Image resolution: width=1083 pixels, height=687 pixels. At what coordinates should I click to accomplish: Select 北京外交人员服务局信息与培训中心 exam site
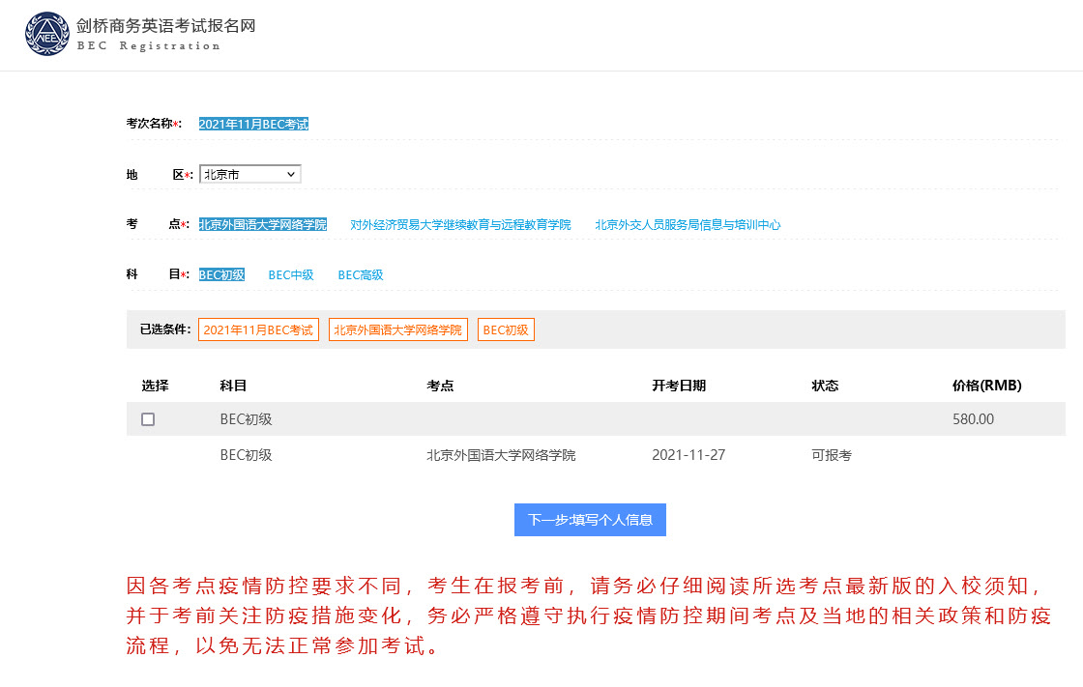tap(688, 223)
